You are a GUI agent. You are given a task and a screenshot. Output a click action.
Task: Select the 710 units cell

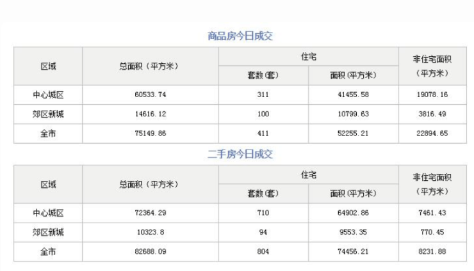263,213
